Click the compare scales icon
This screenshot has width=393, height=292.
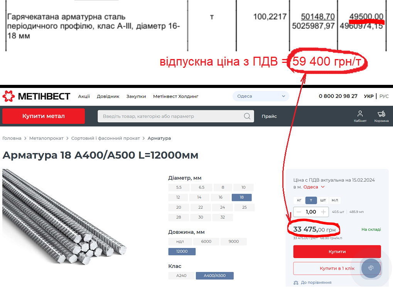tap(296, 283)
